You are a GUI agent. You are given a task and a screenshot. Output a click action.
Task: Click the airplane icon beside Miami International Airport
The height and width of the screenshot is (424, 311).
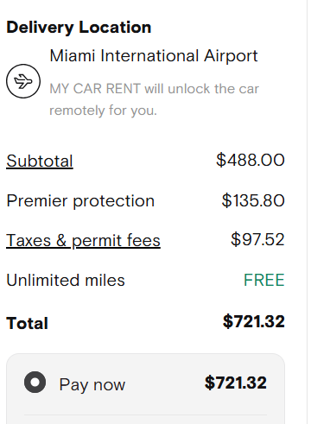[23, 81]
